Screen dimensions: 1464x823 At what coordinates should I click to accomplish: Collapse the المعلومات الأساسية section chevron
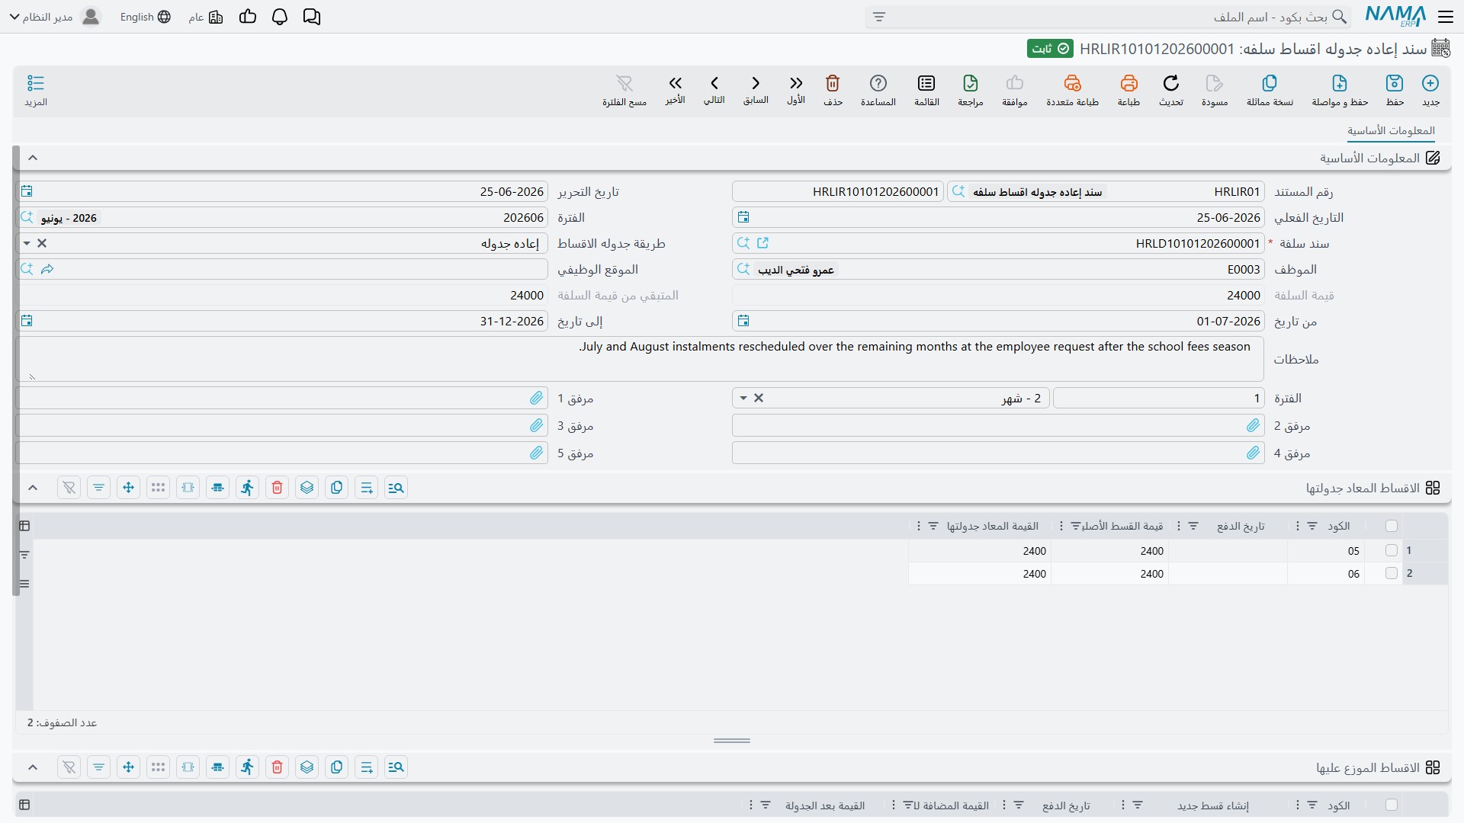pos(33,158)
